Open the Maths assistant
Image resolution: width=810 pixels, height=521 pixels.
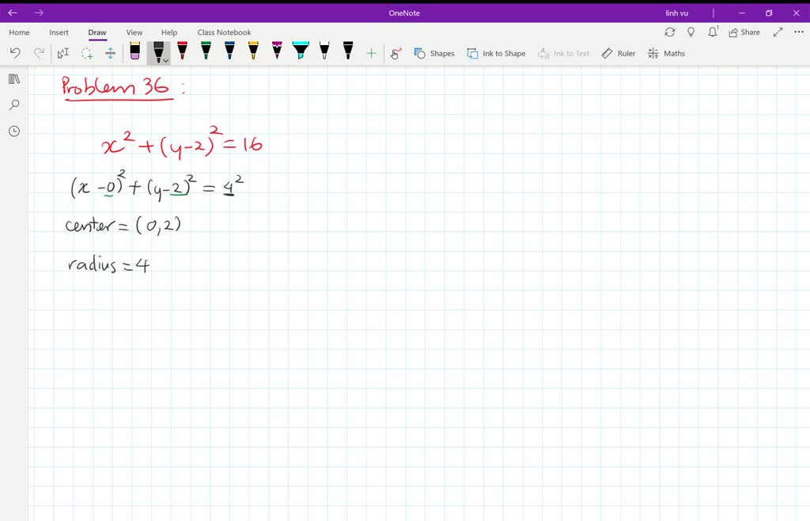coord(667,53)
